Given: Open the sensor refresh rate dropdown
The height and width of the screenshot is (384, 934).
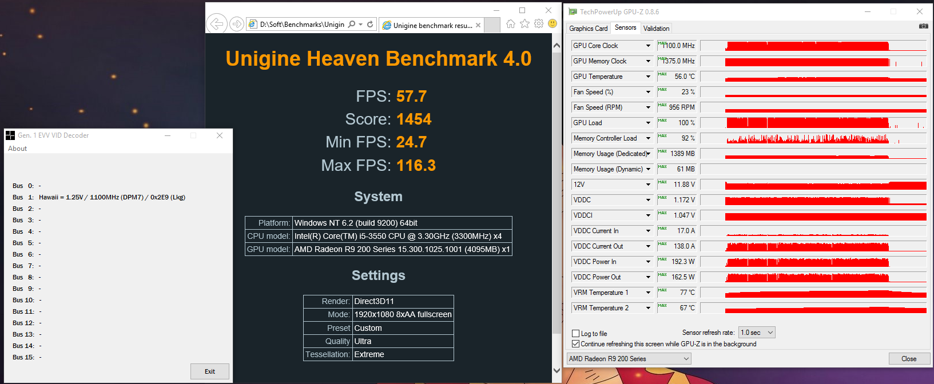Looking at the screenshot, I should [x=757, y=333].
